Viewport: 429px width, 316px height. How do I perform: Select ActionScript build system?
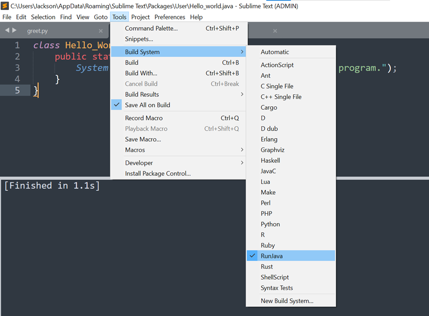coord(291,65)
